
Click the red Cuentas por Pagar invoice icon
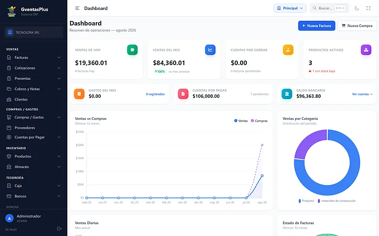coord(183,94)
